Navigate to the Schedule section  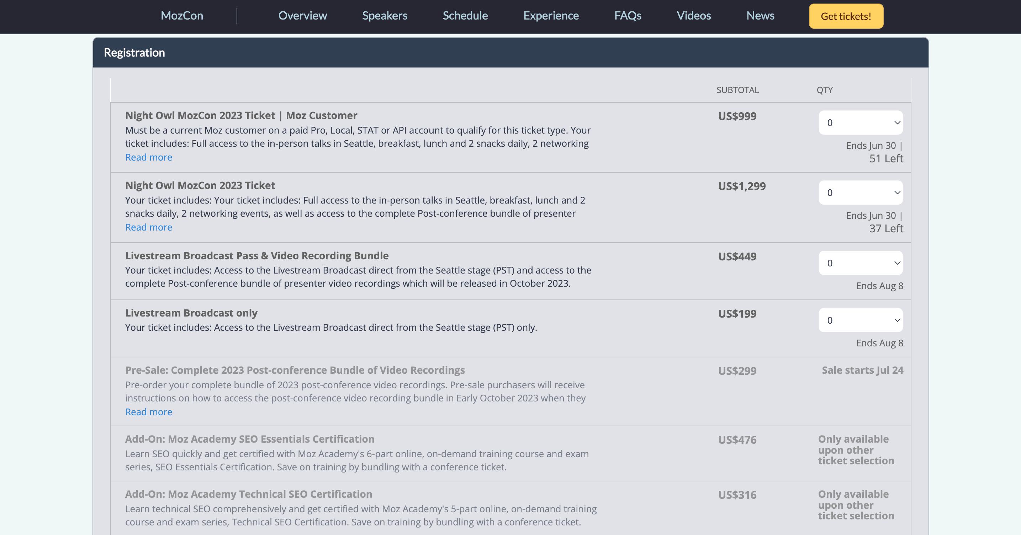click(x=465, y=15)
